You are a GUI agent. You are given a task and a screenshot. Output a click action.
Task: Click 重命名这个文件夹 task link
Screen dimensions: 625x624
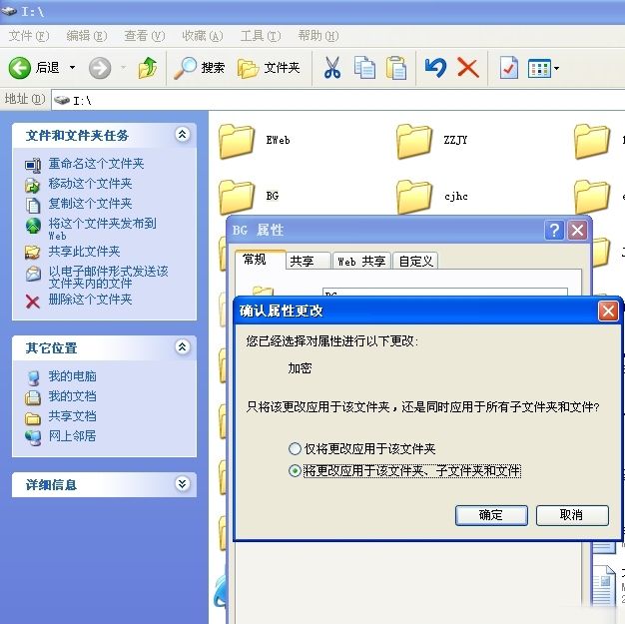[x=96, y=164]
